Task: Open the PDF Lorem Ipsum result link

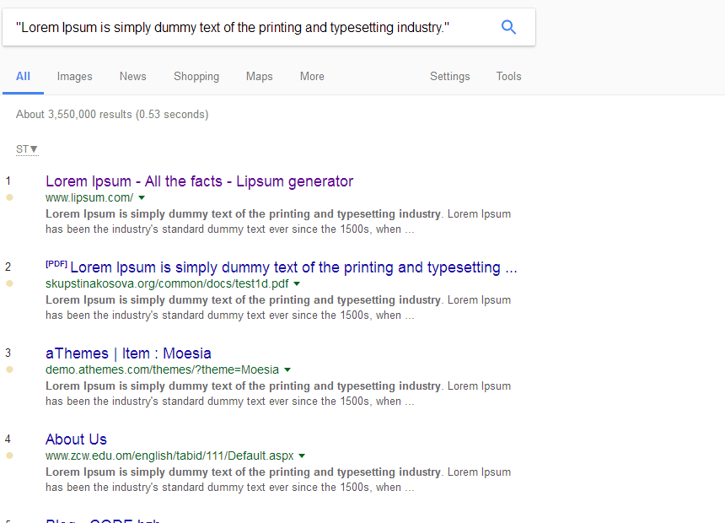Action: coord(293,267)
